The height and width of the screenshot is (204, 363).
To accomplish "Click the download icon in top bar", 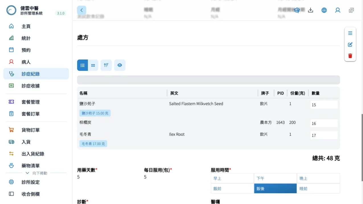I will click(x=311, y=10).
